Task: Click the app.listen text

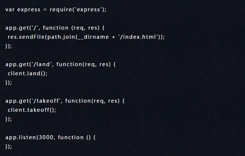Action: [x=20, y=138]
